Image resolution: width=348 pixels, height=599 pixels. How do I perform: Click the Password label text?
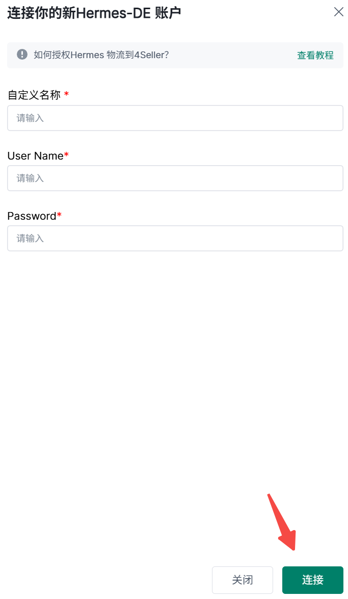coord(32,216)
